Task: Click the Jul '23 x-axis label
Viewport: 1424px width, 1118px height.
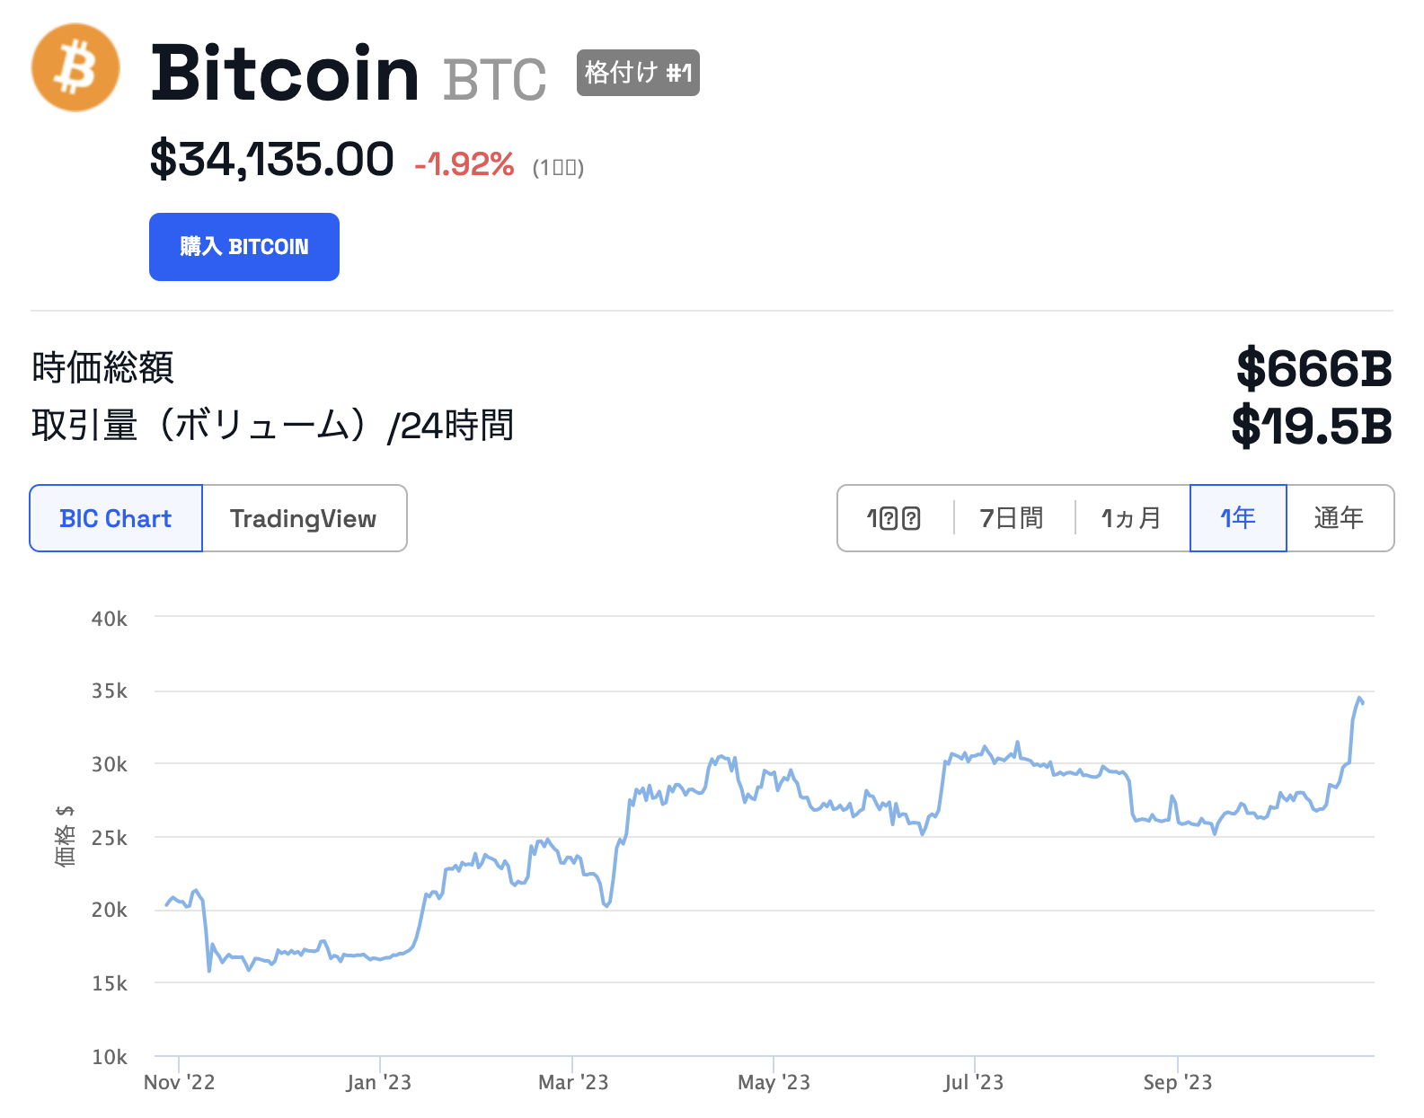Action: [974, 1082]
